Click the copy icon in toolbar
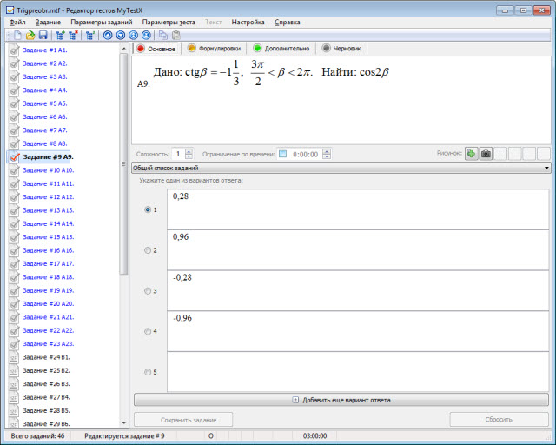Screen dimensions: 556x445 (162, 36)
